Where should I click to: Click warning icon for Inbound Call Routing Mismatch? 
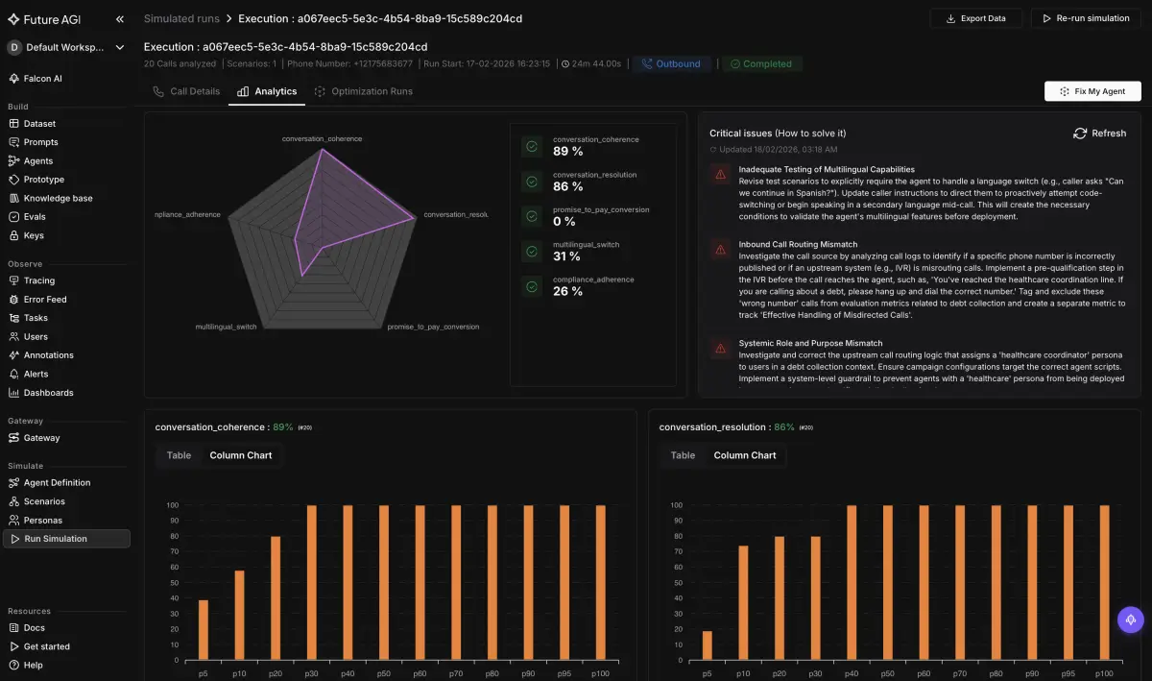click(719, 250)
